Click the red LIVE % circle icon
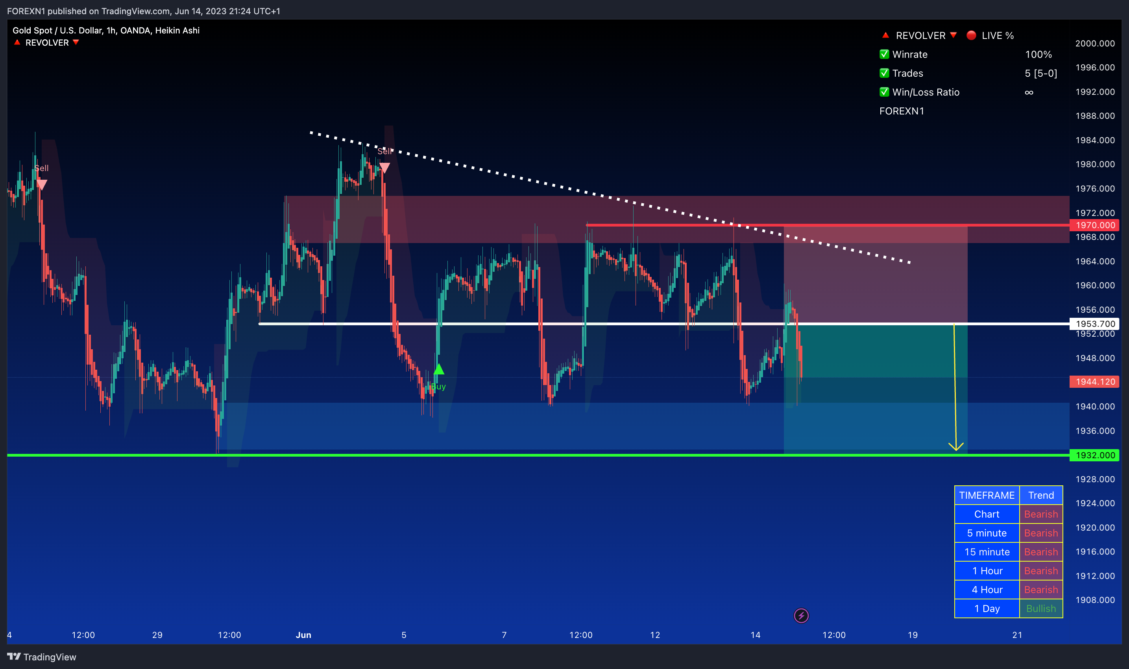Image resolution: width=1129 pixels, height=669 pixels. [x=971, y=35]
